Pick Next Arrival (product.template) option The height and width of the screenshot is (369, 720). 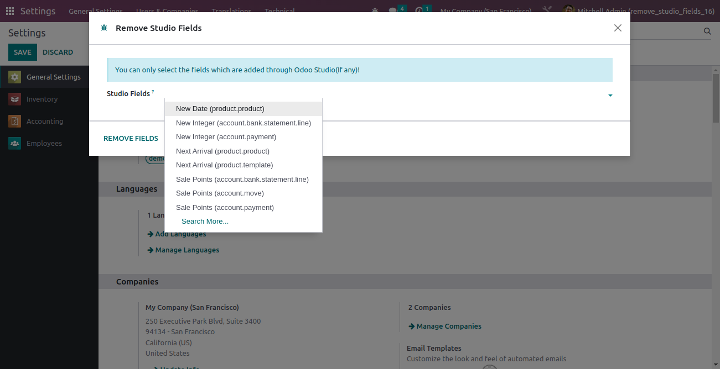click(224, 165)
